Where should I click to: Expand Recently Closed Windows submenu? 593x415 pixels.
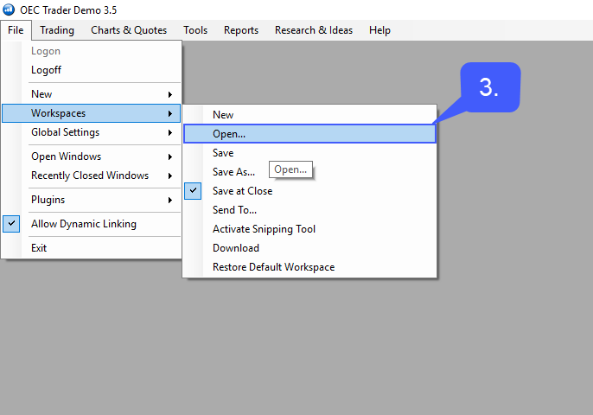[x=91, y=176]
